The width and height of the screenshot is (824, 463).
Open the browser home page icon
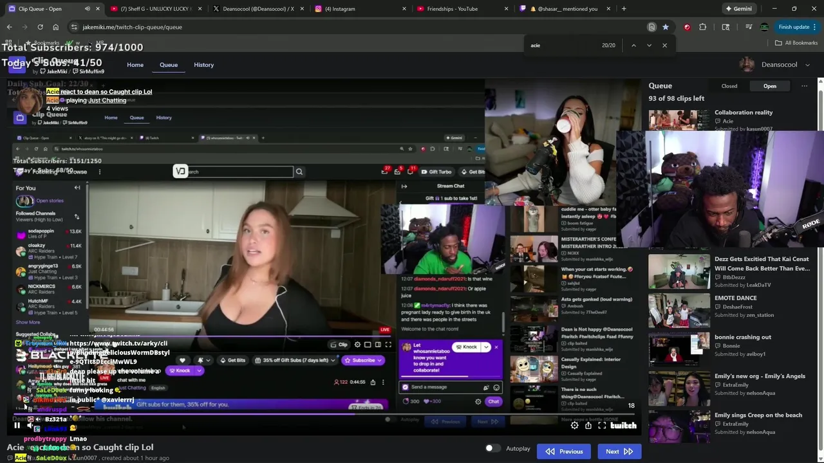tap(55, 27)
